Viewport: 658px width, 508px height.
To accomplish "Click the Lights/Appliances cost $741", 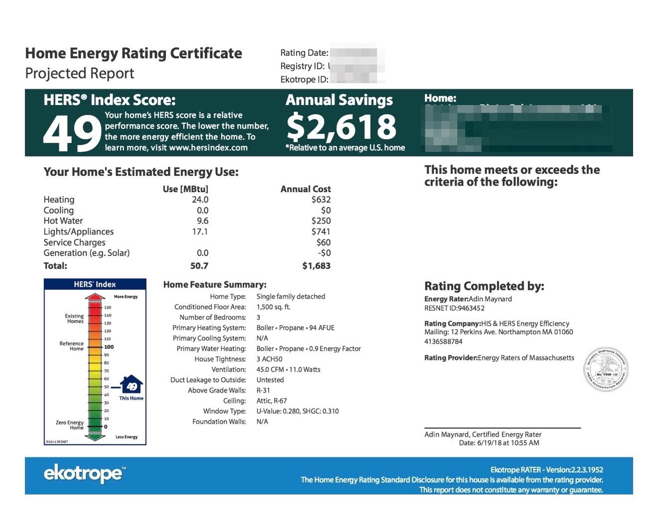I will click(321, 232).
